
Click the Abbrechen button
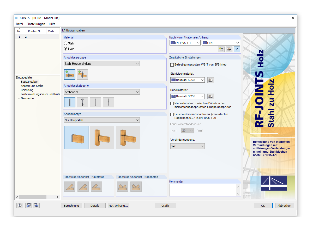click(285, 206)
